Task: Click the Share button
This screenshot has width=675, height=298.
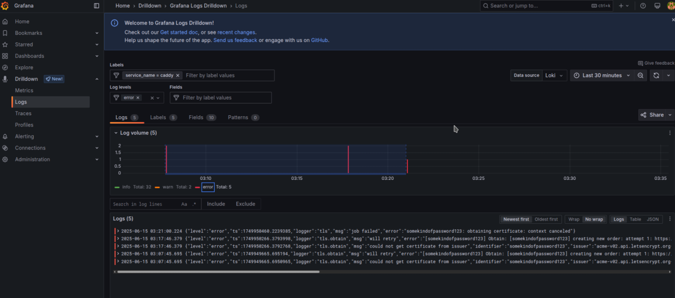Action: [652, 115]
